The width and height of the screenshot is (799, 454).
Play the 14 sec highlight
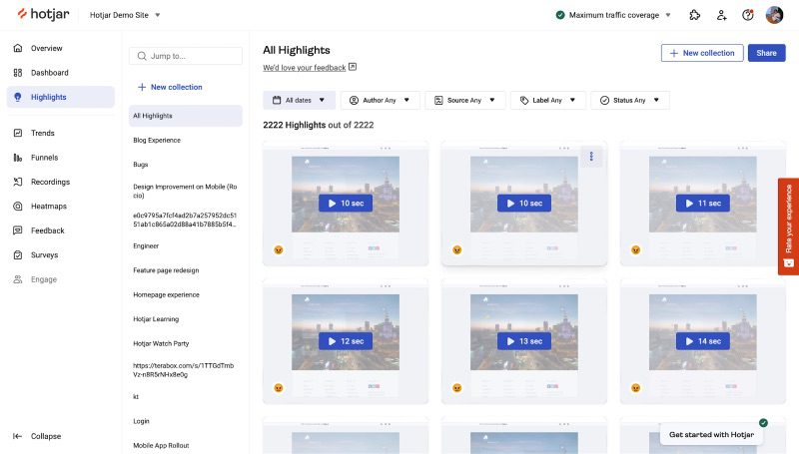[x=703, y=341]
